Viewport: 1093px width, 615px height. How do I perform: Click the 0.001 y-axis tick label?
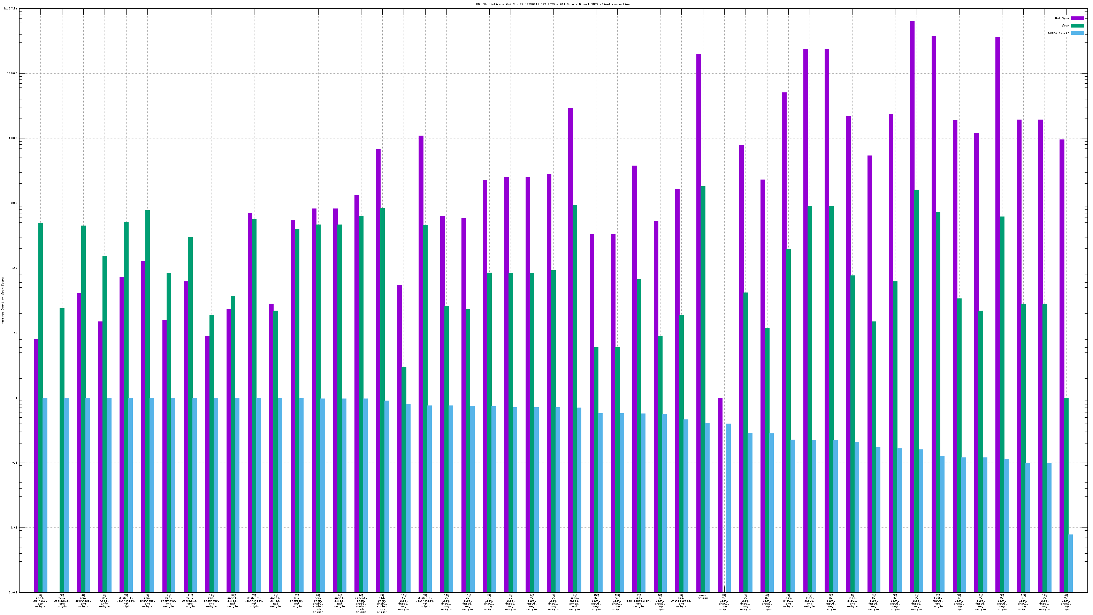point(13,592)
